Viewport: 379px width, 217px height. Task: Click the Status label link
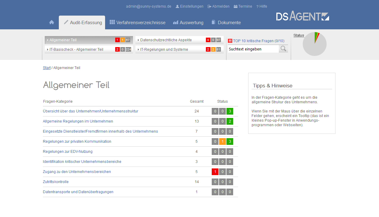[299, 35]
